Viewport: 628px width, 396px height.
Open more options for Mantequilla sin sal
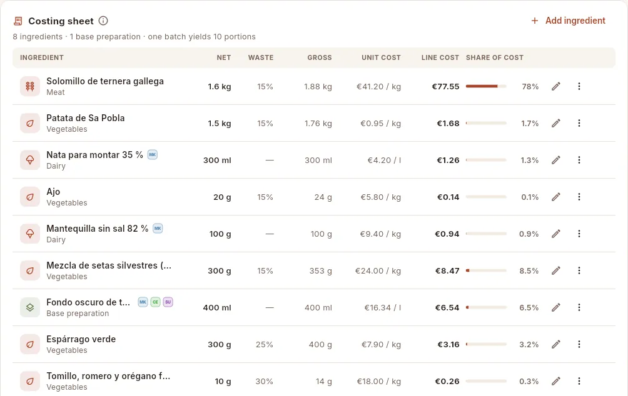pyautogui.click(x=579, y=234)
